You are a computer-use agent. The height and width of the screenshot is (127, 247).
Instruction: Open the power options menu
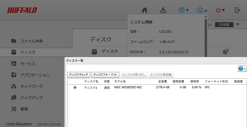click(220, 10)
